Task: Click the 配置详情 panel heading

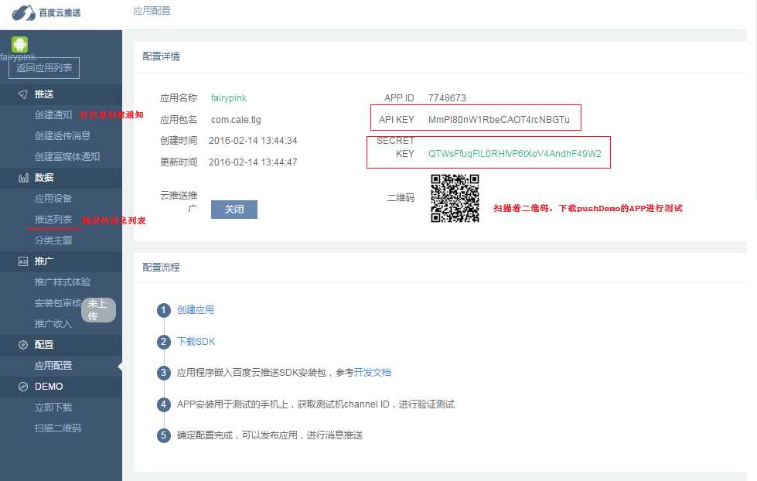Action: 162,56
